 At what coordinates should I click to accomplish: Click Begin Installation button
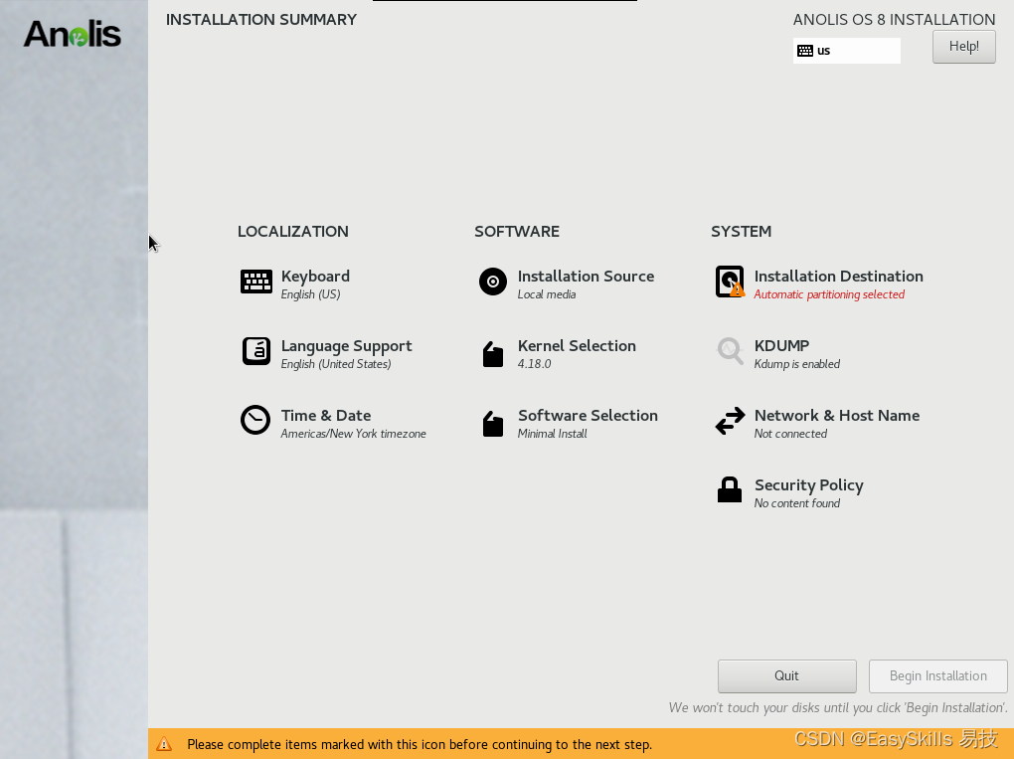click(938, 676)
